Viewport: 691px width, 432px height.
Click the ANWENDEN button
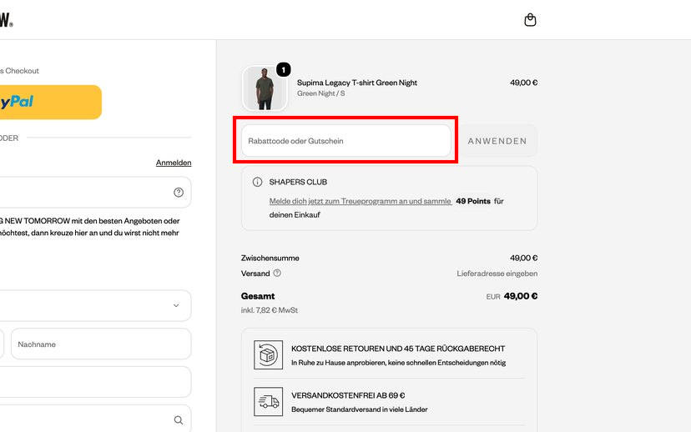click(x=497, y=141)
